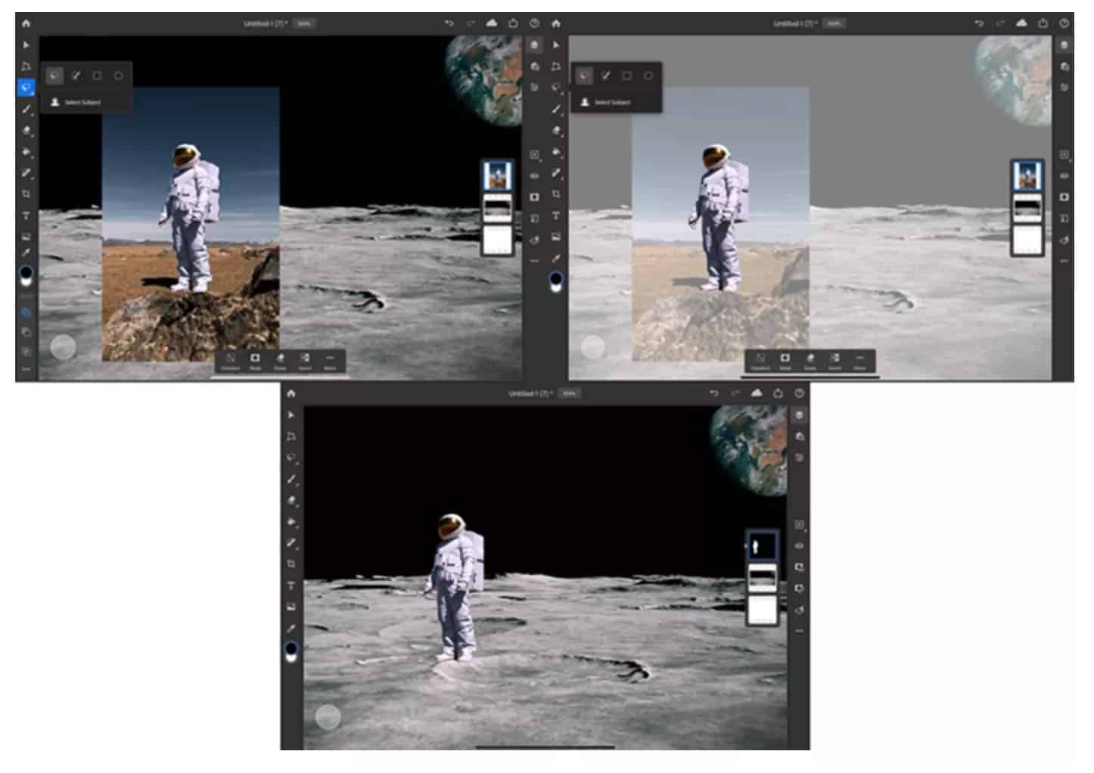
Task: Select the highlighted Lasso tool in top-left screenshot
Action: coord(26,88)
